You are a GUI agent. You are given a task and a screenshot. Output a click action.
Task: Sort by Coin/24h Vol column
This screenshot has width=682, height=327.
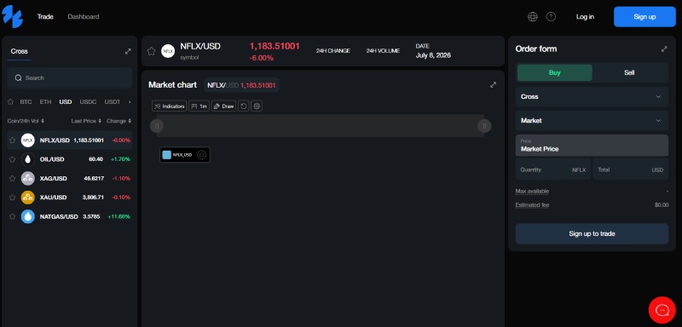26,121
